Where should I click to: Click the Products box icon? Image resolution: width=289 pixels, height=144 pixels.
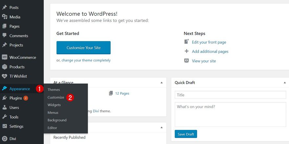(x=5, y=67)
